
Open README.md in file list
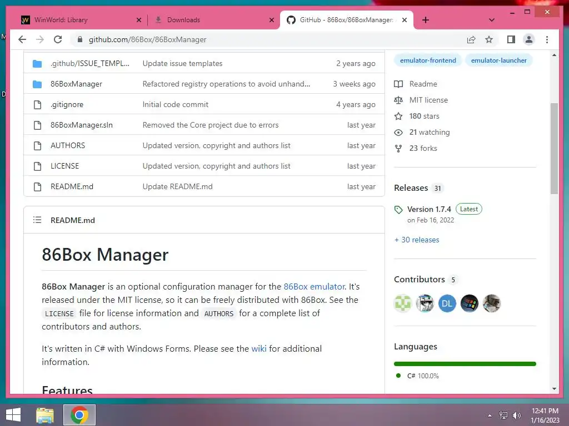(x=72, y=186)
